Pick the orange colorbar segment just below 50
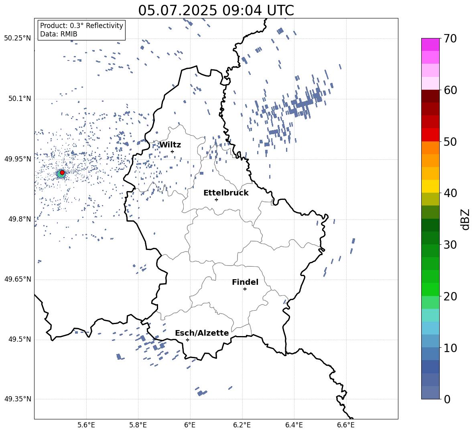Screen dimensions: 475x433 430,147
